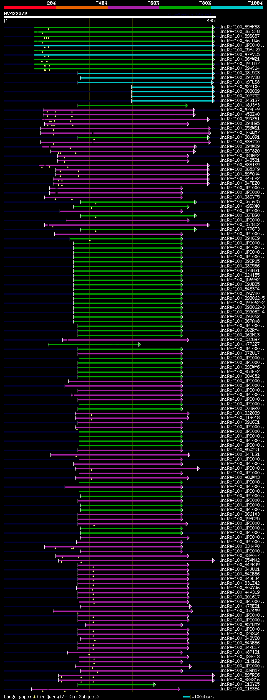Click the UniRef100_Q66IX3 label

[x=239, y=514]
